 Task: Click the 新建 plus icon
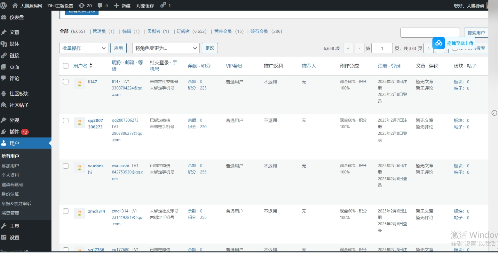pyautogui.click(x=116, y=6)
